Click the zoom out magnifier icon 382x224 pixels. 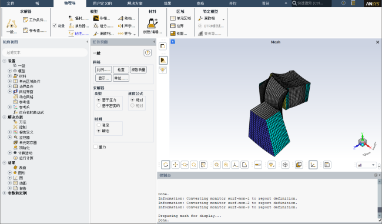point(226,165)
